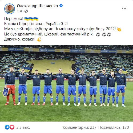Open the team photo in full view
This screenshot has width=133, height=133.
(x=66, y=83)
